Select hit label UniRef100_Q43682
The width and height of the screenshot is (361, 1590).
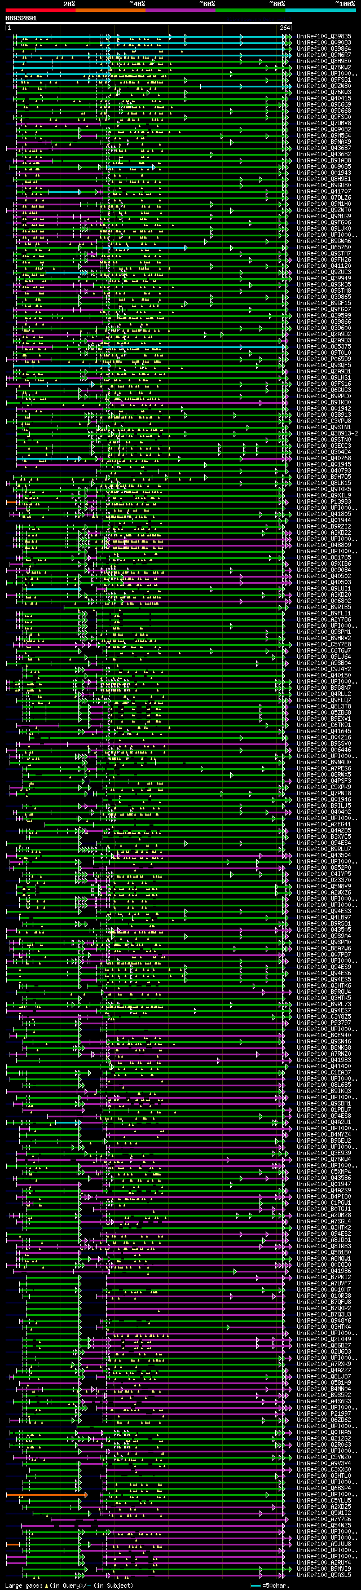tap(324, 155)
